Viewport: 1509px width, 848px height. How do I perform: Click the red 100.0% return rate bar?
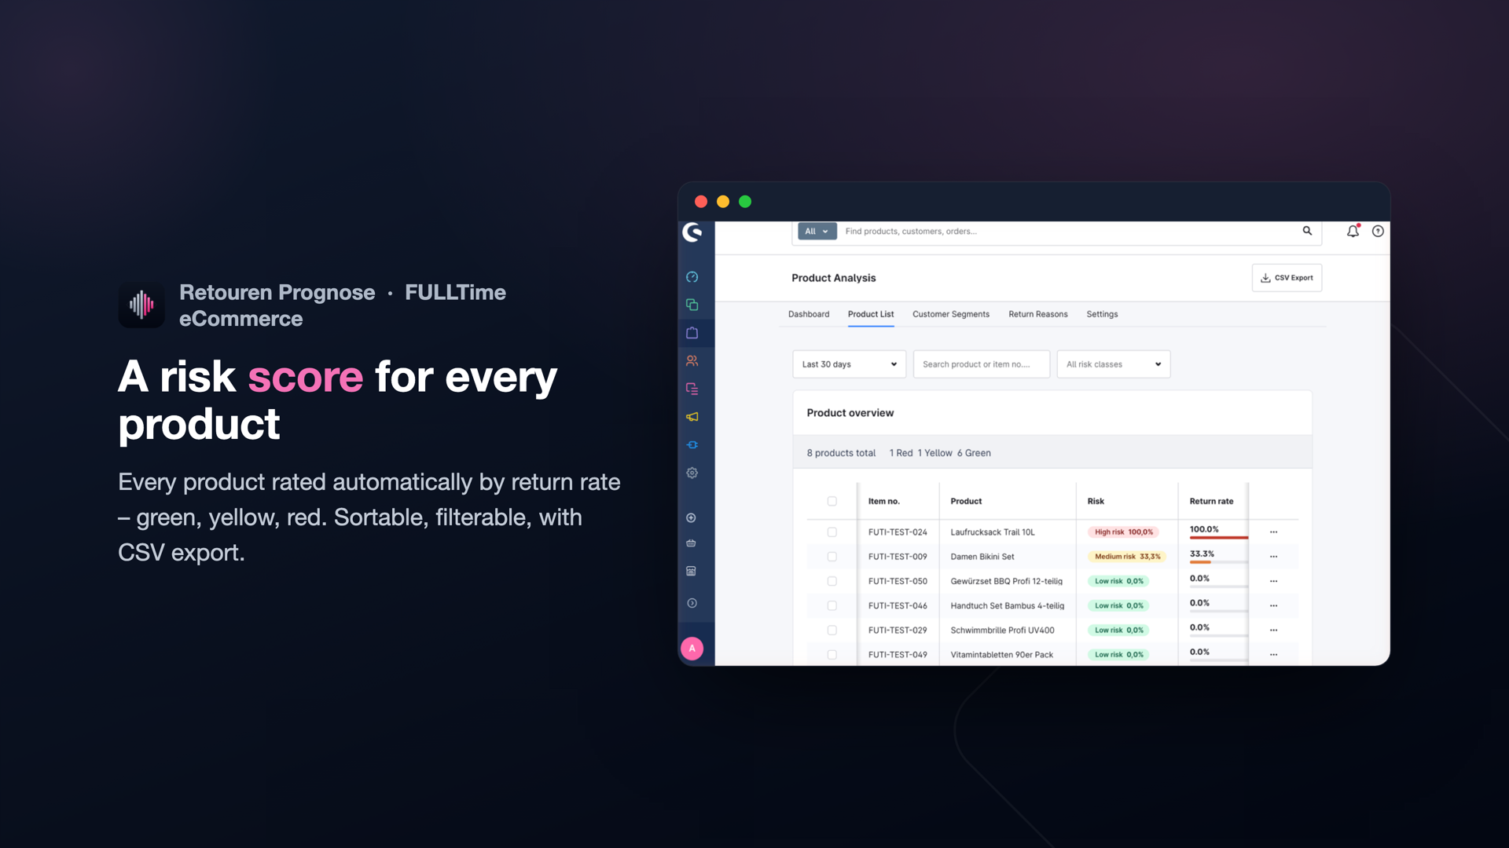[1218, 538]
